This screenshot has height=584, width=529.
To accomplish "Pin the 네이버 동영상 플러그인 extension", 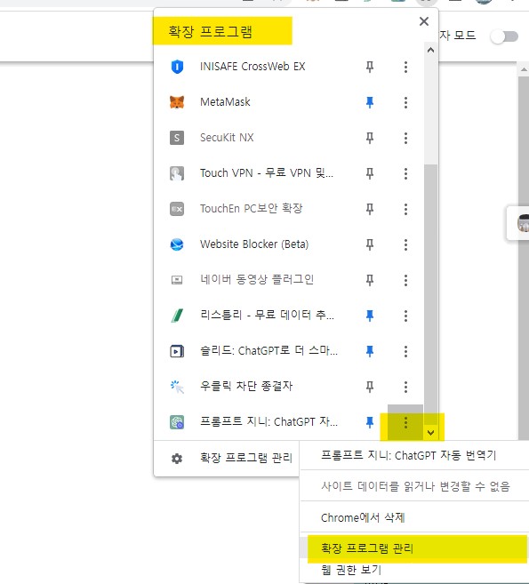I will click(370, 280).
